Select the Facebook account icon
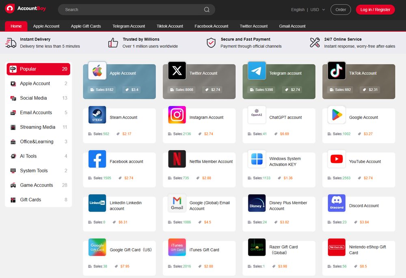Viewport: 406px width, 278px height. [97, 159]
